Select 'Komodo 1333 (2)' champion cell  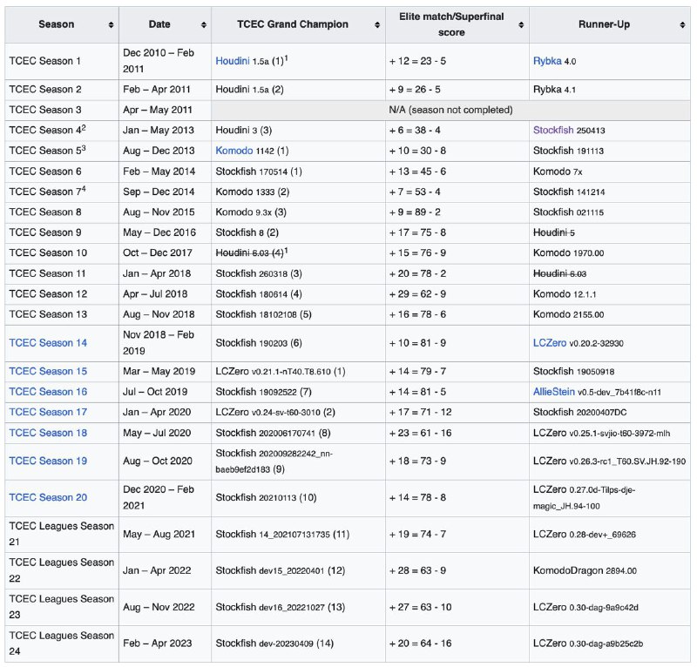(x=298, y=192)
